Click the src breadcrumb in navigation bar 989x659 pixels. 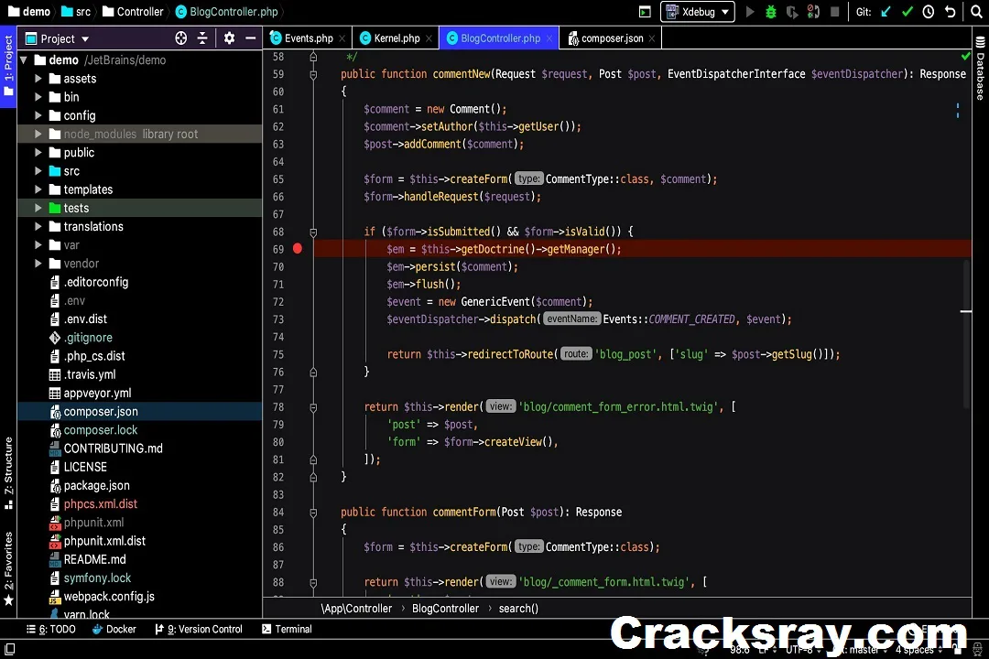(x=76, y=11)
